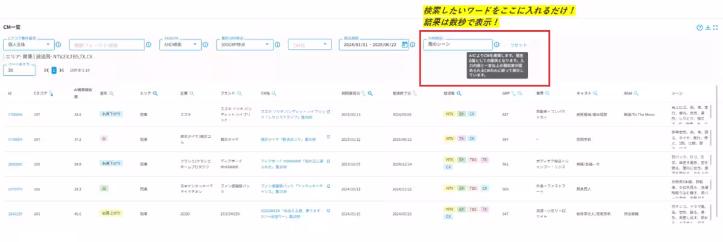Open the 500GRP時点 dropdown

[246, 44]
